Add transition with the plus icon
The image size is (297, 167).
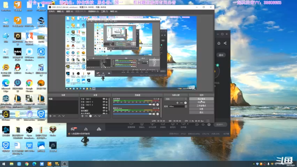[177, 103]
